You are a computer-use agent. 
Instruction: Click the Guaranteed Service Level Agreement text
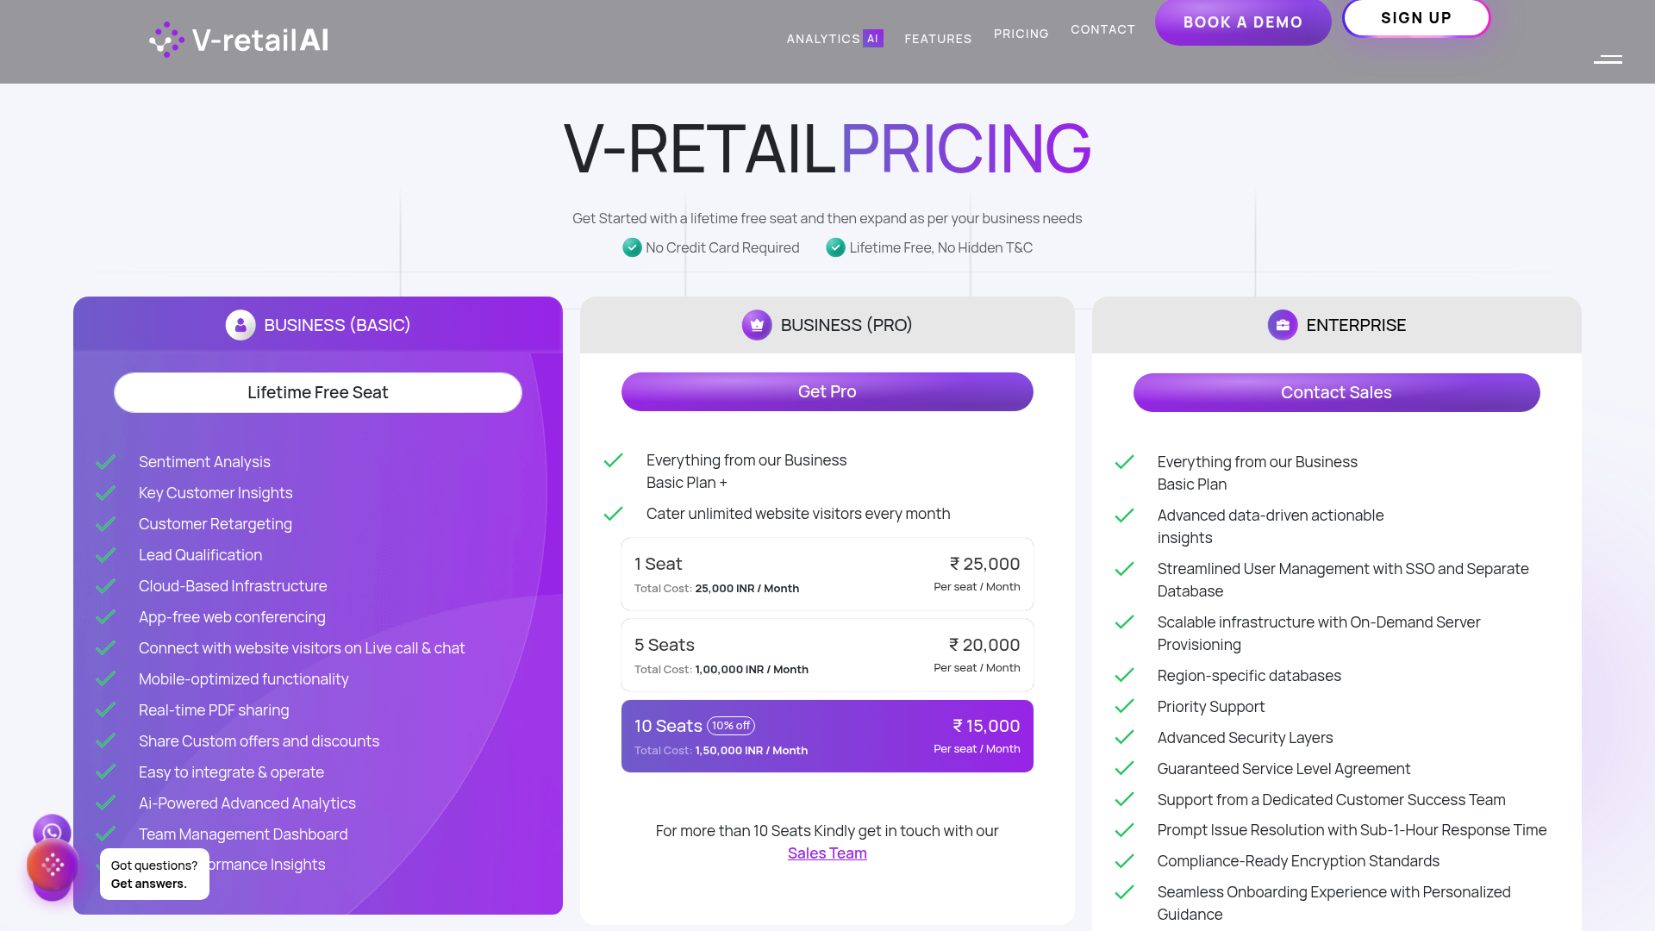click(x=1283, y=769)
